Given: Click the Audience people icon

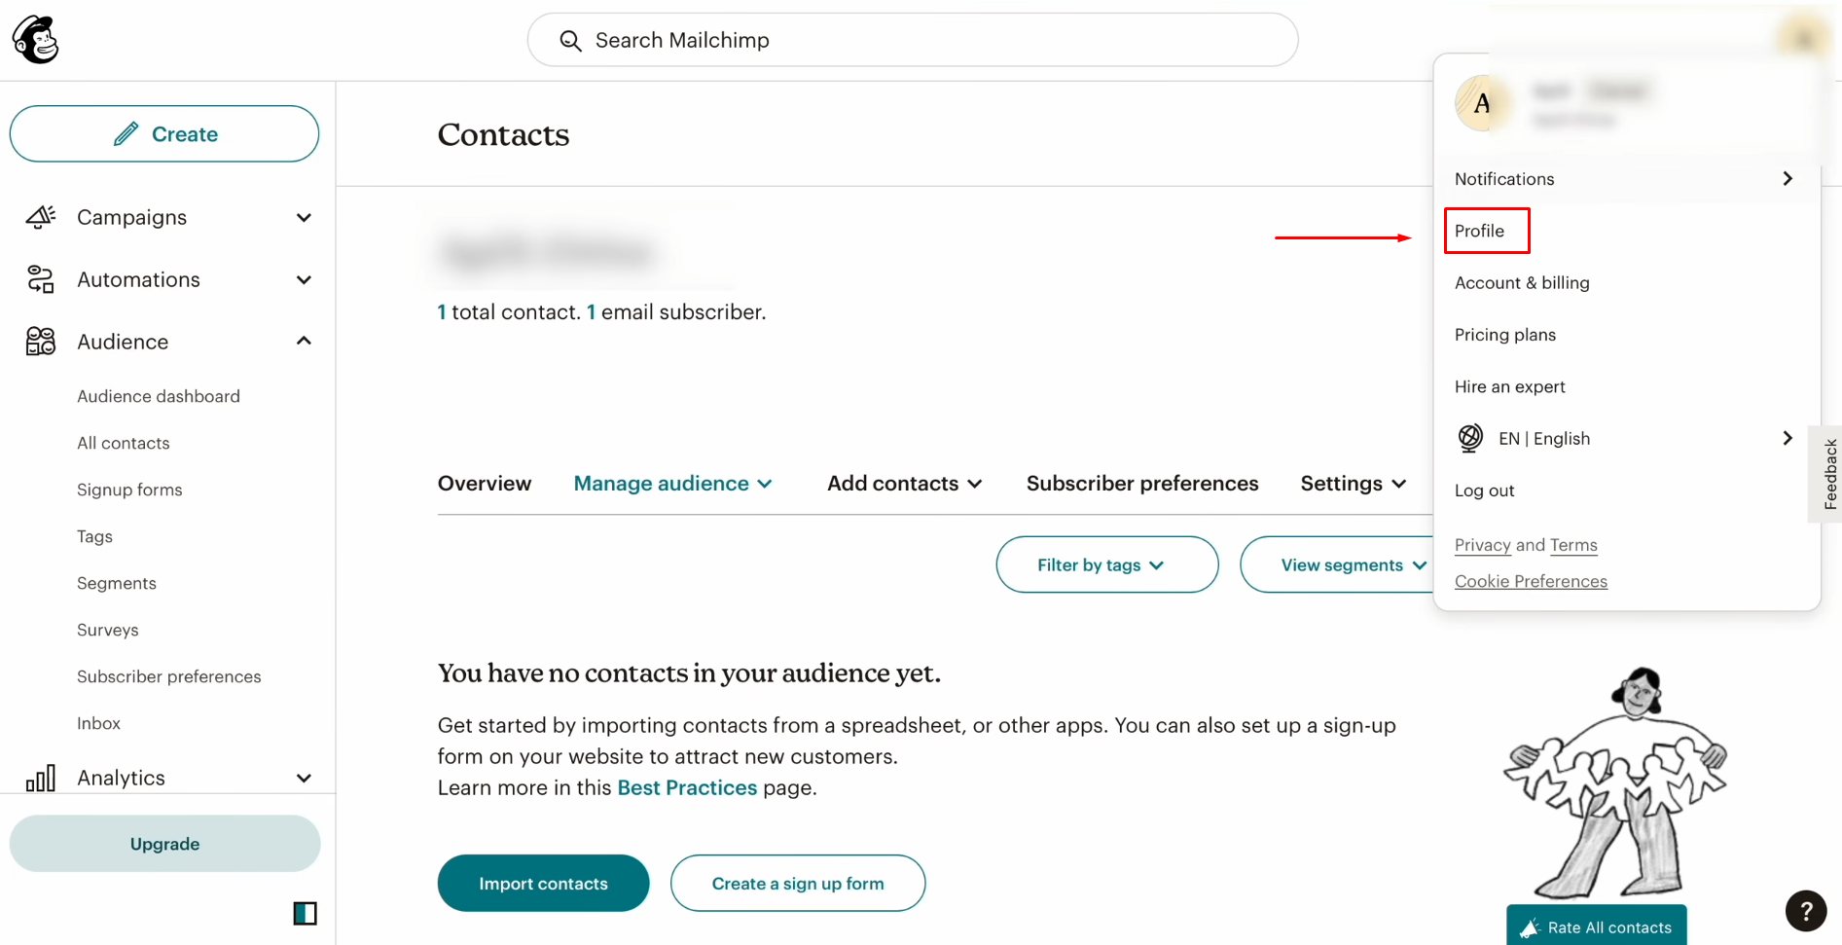Looking at the screenshot, I should click(41, 342).
